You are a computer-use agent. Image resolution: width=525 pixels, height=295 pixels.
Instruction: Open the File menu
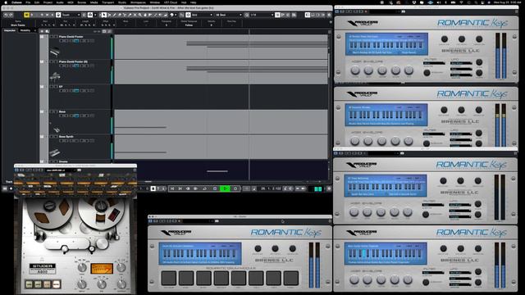(x=28, y=2)
